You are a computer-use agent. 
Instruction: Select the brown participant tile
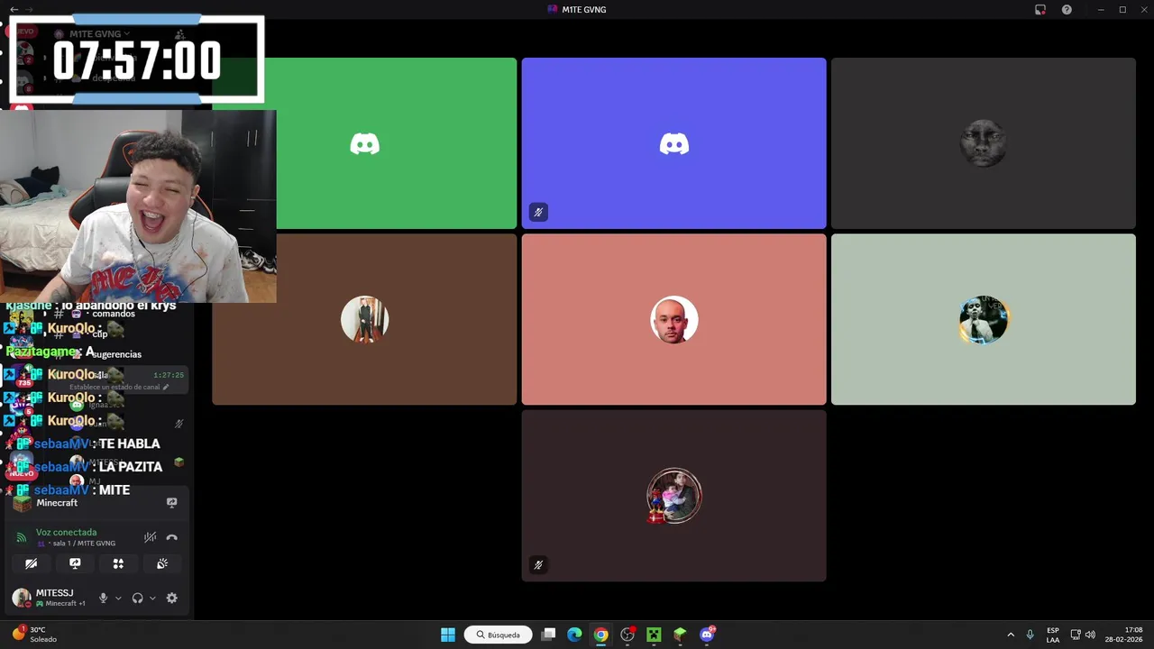pyautogui.click(x=364, y=319)
